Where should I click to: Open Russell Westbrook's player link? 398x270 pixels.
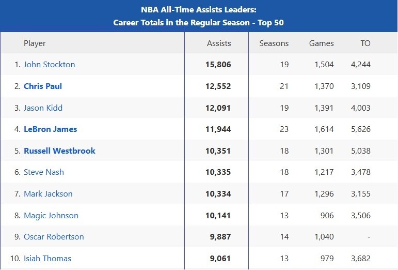pos(59,151)
